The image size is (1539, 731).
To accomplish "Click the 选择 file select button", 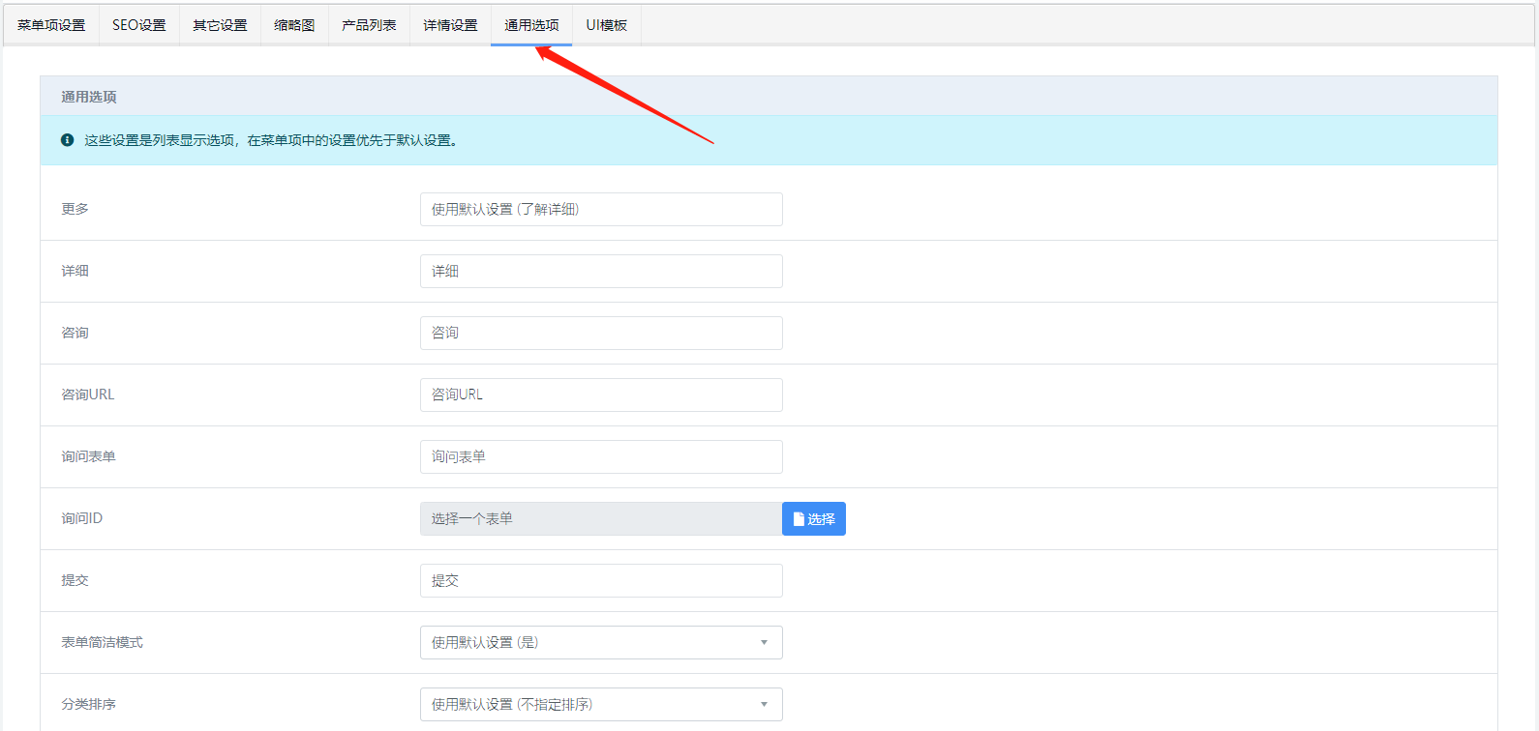I will [x=813, y=519].
